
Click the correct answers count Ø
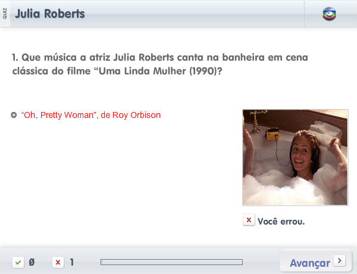coord(32,262)
